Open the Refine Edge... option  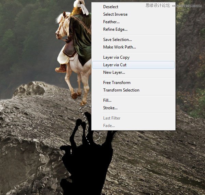tap(133, 29)
